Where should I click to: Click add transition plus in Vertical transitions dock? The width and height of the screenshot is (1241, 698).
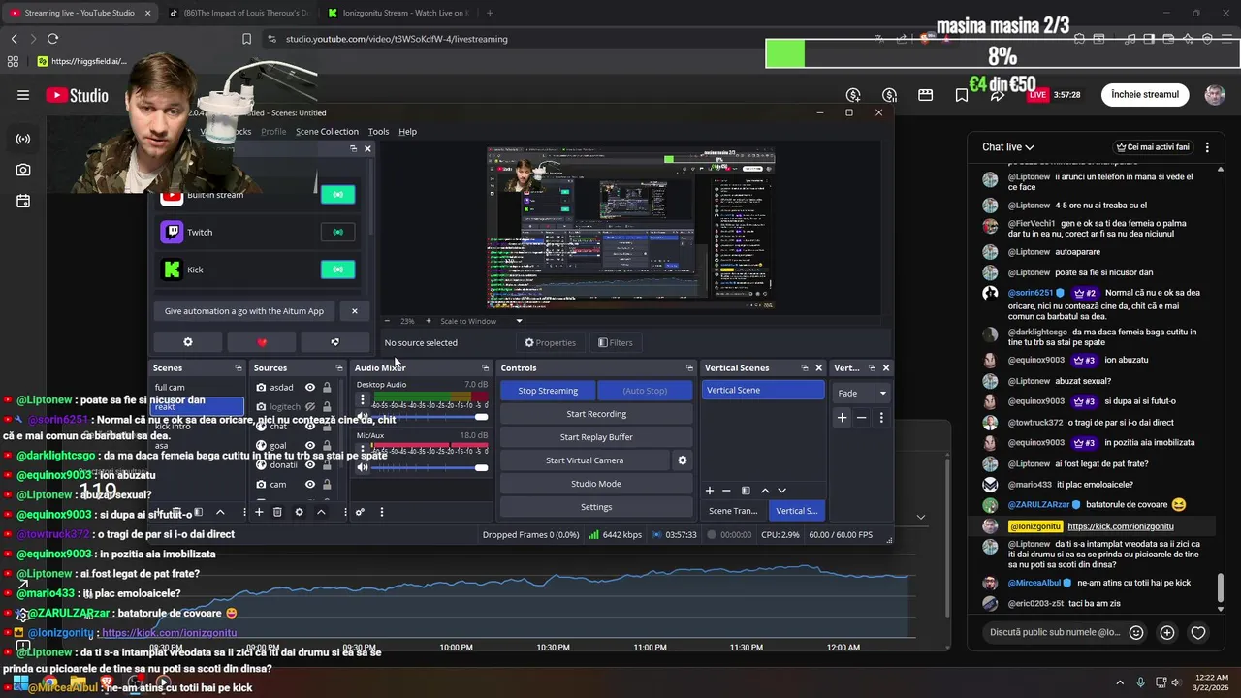pyautogui.click(x=842, y=418)
